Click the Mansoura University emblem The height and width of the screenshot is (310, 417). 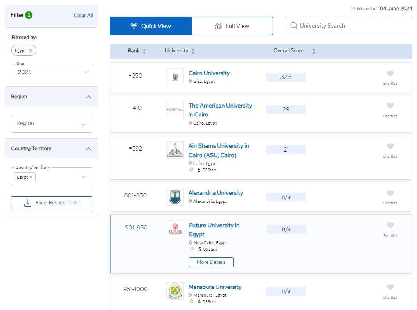click(x=175, y=291)
